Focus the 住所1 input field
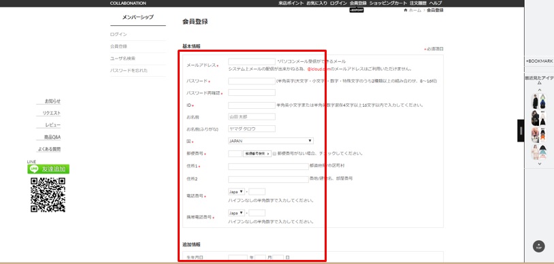The height and width of the screenshot is (264, 554). [268, 167]
